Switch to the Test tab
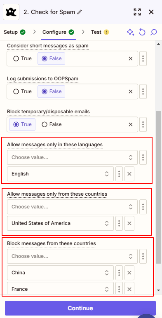 pos(100,32)
